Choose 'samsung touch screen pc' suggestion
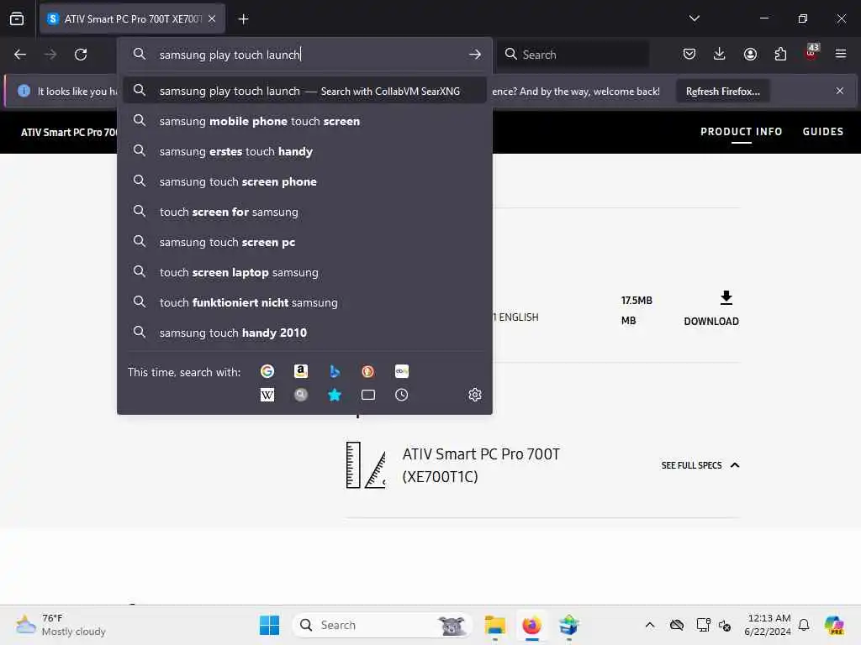Image resolution: width=861 pixels, height=645 pixels. click(304, 242)
